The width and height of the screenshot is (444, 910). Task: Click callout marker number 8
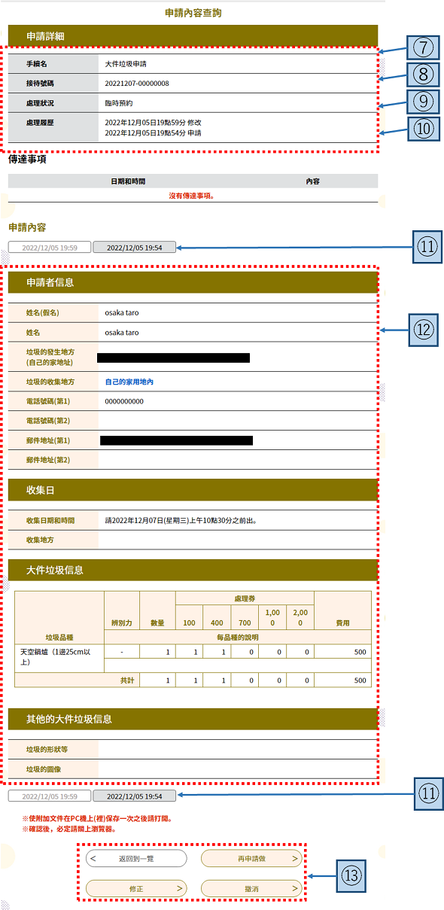(x=424, y=74)
